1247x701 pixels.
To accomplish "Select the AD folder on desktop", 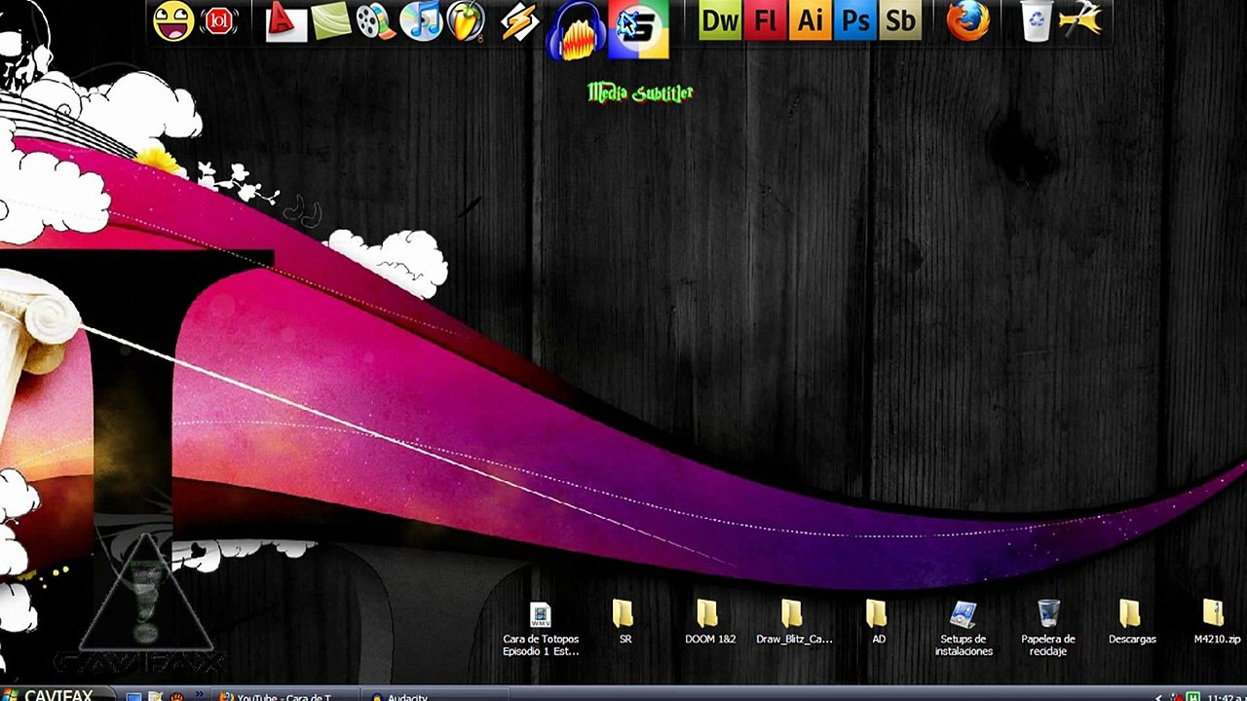I will tap(878, 623).
